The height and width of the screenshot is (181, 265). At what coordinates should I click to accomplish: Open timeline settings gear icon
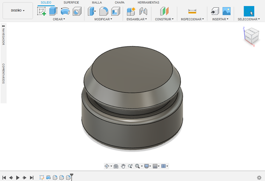[259, 177]
